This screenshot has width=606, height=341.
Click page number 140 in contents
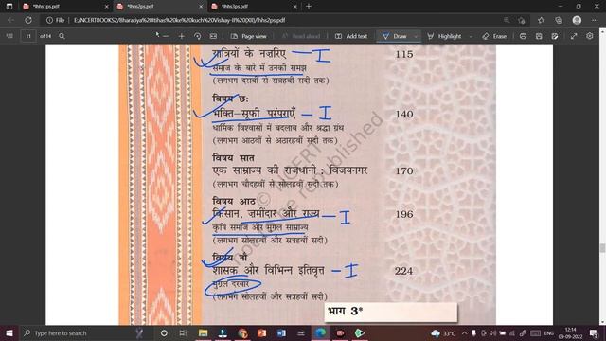click(x=404, y=114)
